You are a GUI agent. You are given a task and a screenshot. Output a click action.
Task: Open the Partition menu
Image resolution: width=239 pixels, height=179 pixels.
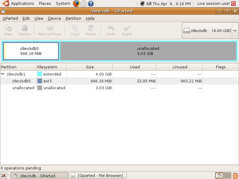click(x=73, y=18)
